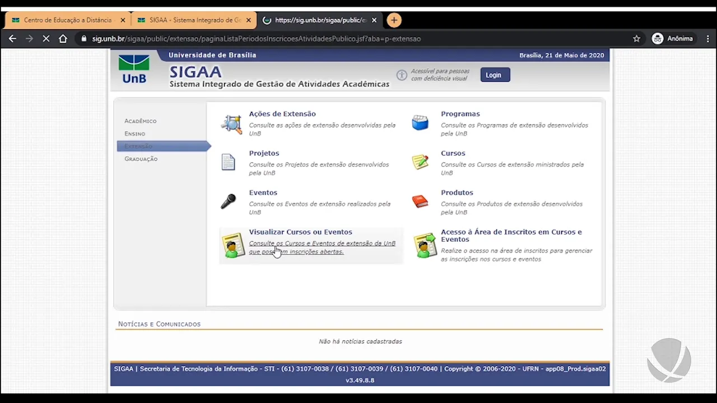
Task: Click the footer version 'v3.49.8.8'
Action: (x=360, y=380)
